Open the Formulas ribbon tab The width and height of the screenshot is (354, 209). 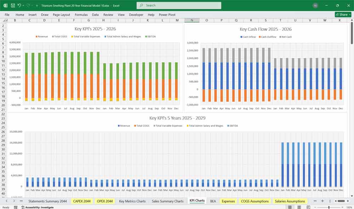coord(81,15)
